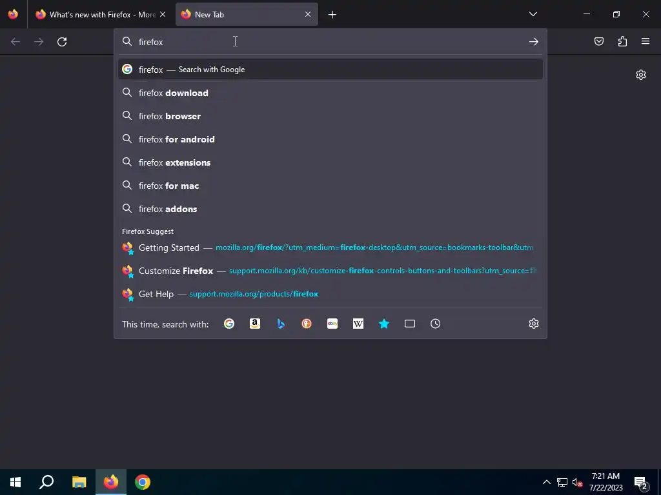Search this time with Google icon

229,324
